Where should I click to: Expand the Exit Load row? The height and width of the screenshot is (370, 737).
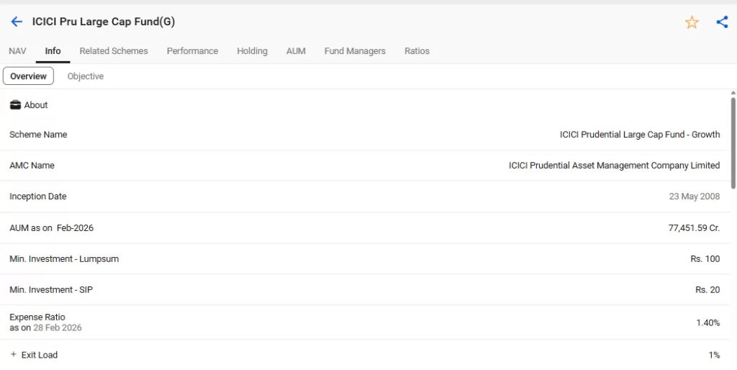[x=14, y=355]
